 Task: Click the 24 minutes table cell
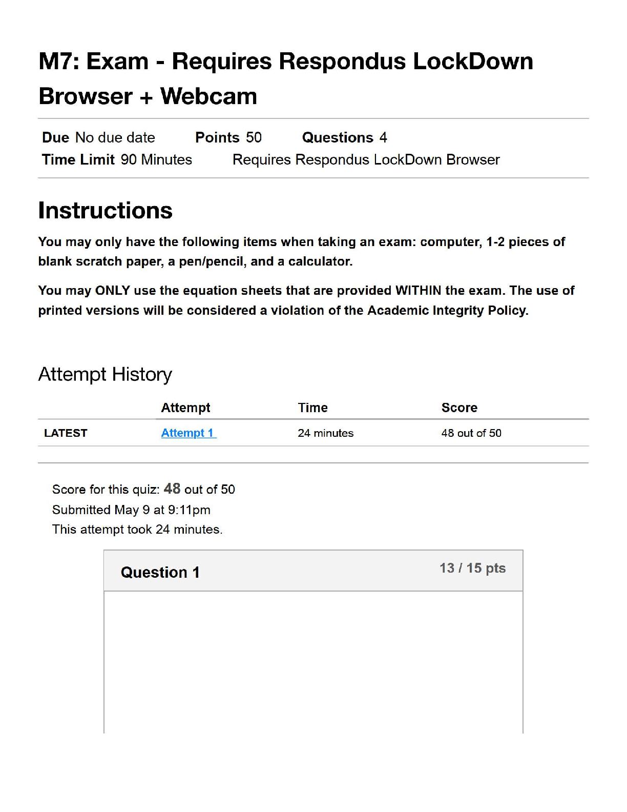pyautogui.click(x=326, y=433)
